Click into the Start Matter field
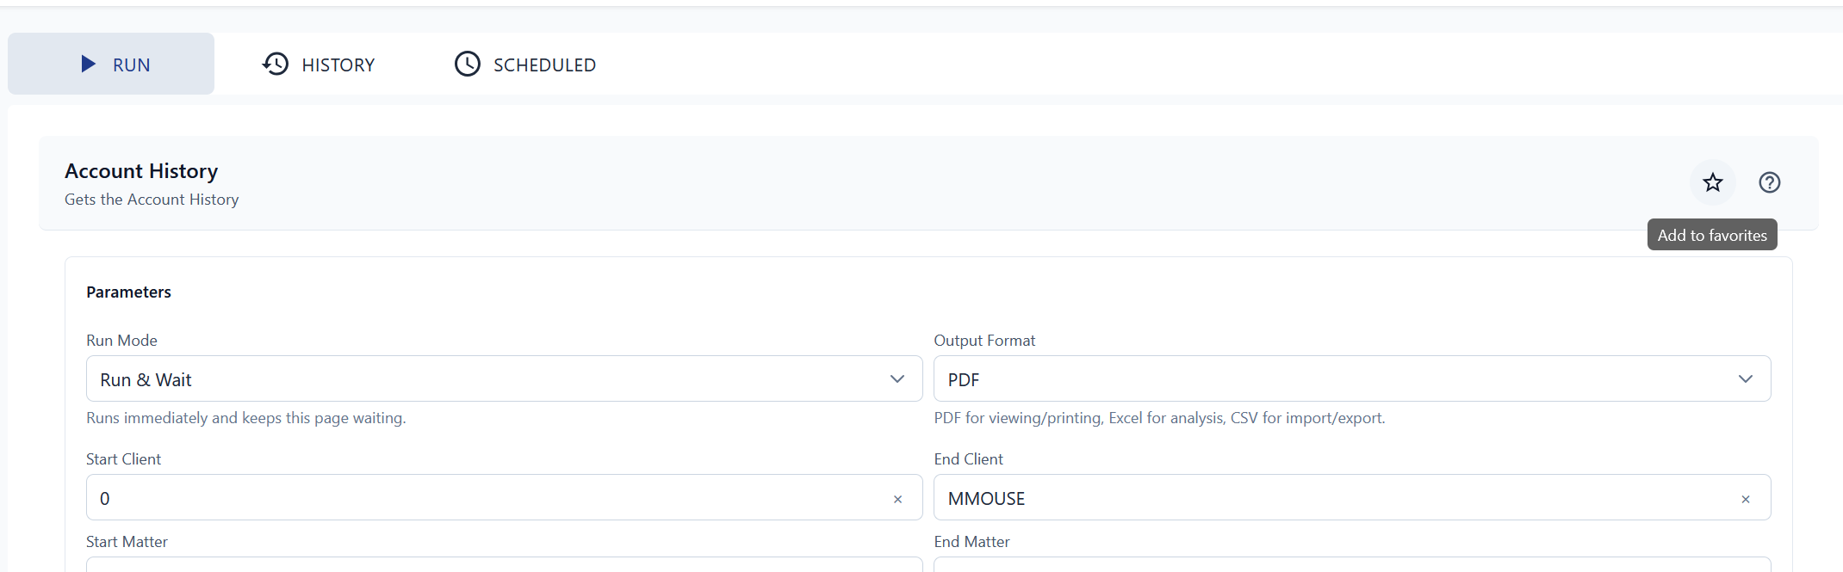 point(504,564)
